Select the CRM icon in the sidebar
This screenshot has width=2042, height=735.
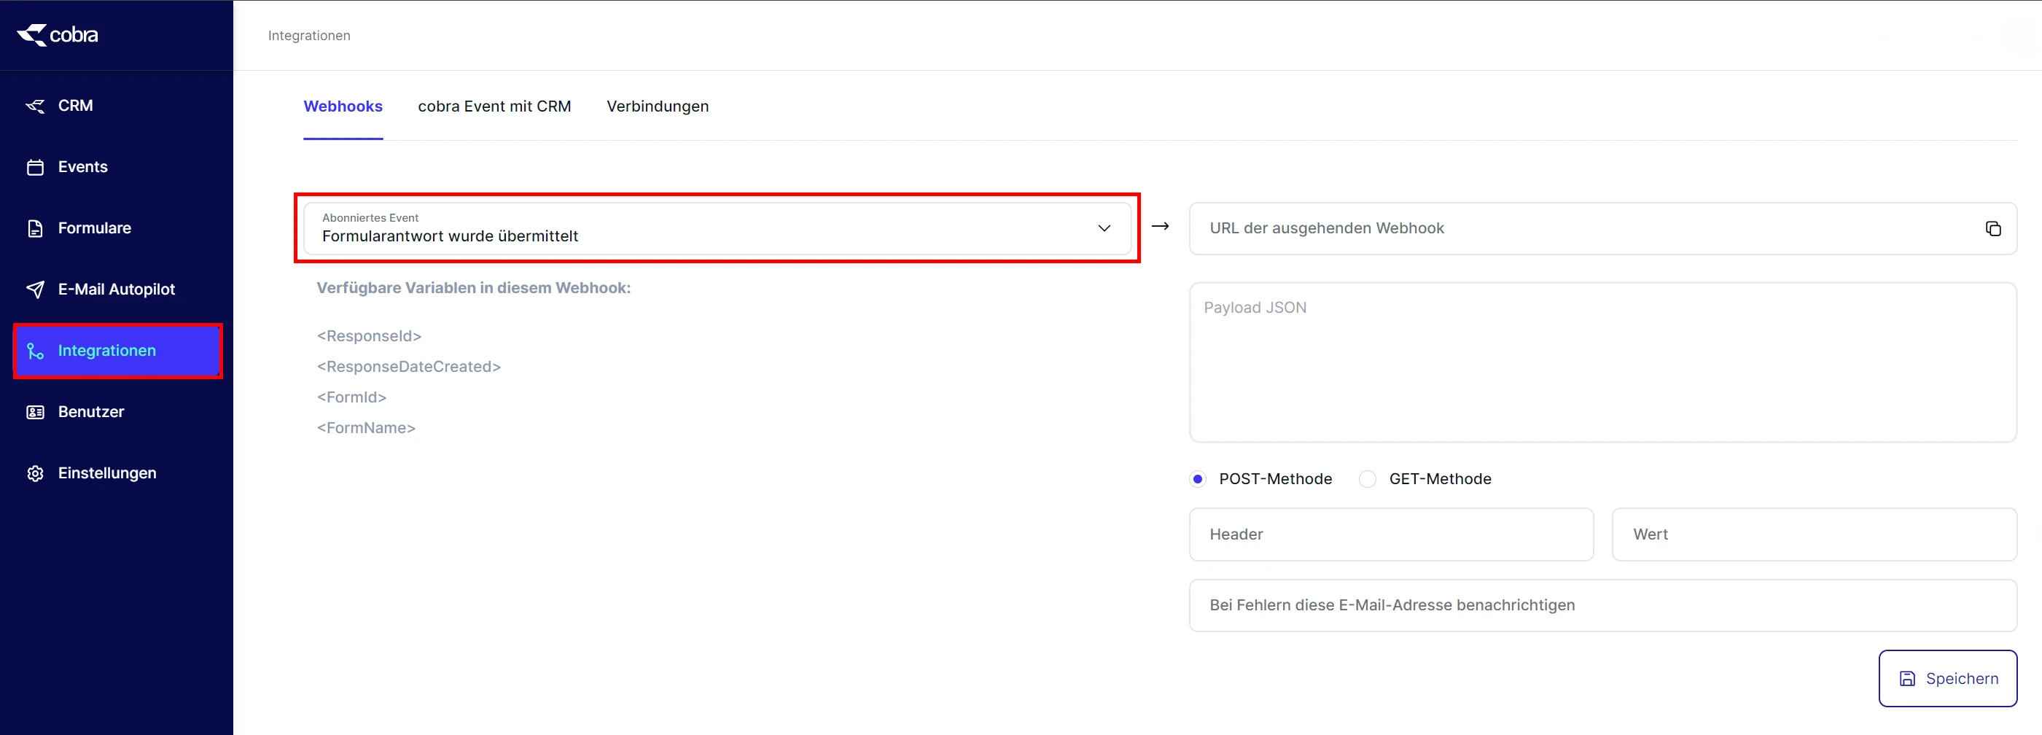[36, 106]
